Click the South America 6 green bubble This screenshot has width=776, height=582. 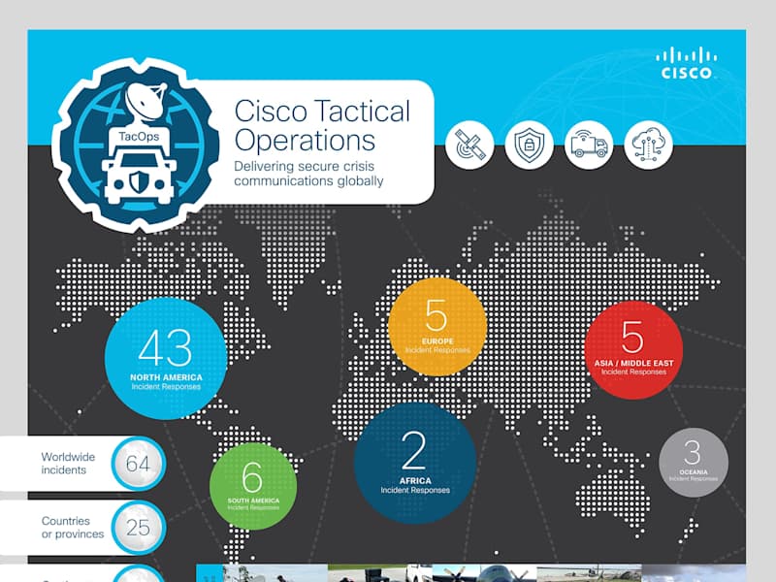pos(253,486)
